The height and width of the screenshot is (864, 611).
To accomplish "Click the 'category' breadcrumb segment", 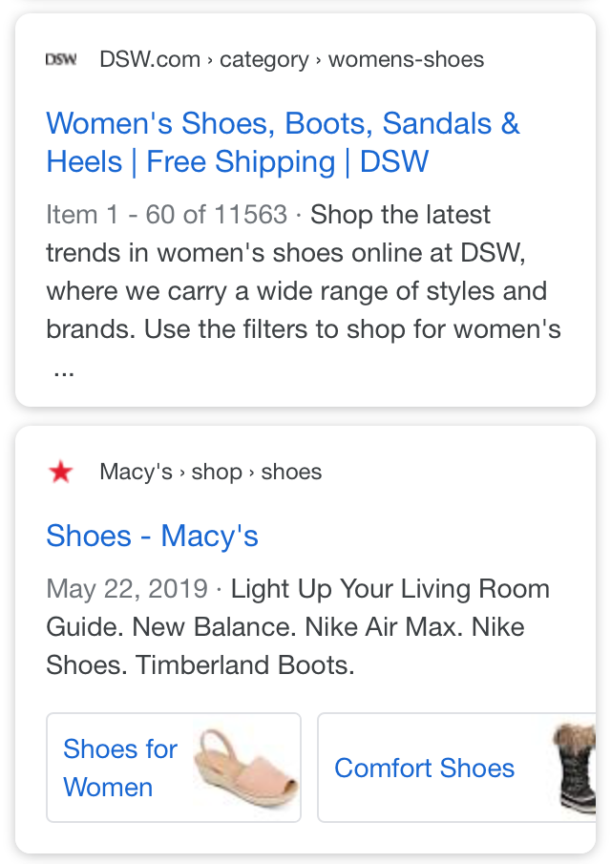I will click(264, 59).
